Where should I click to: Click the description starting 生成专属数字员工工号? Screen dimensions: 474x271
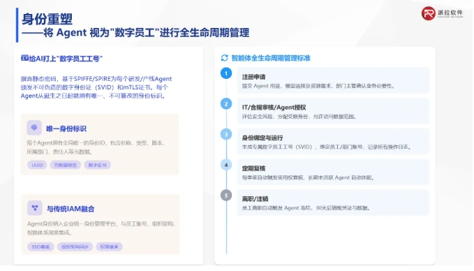click(327, 147)
